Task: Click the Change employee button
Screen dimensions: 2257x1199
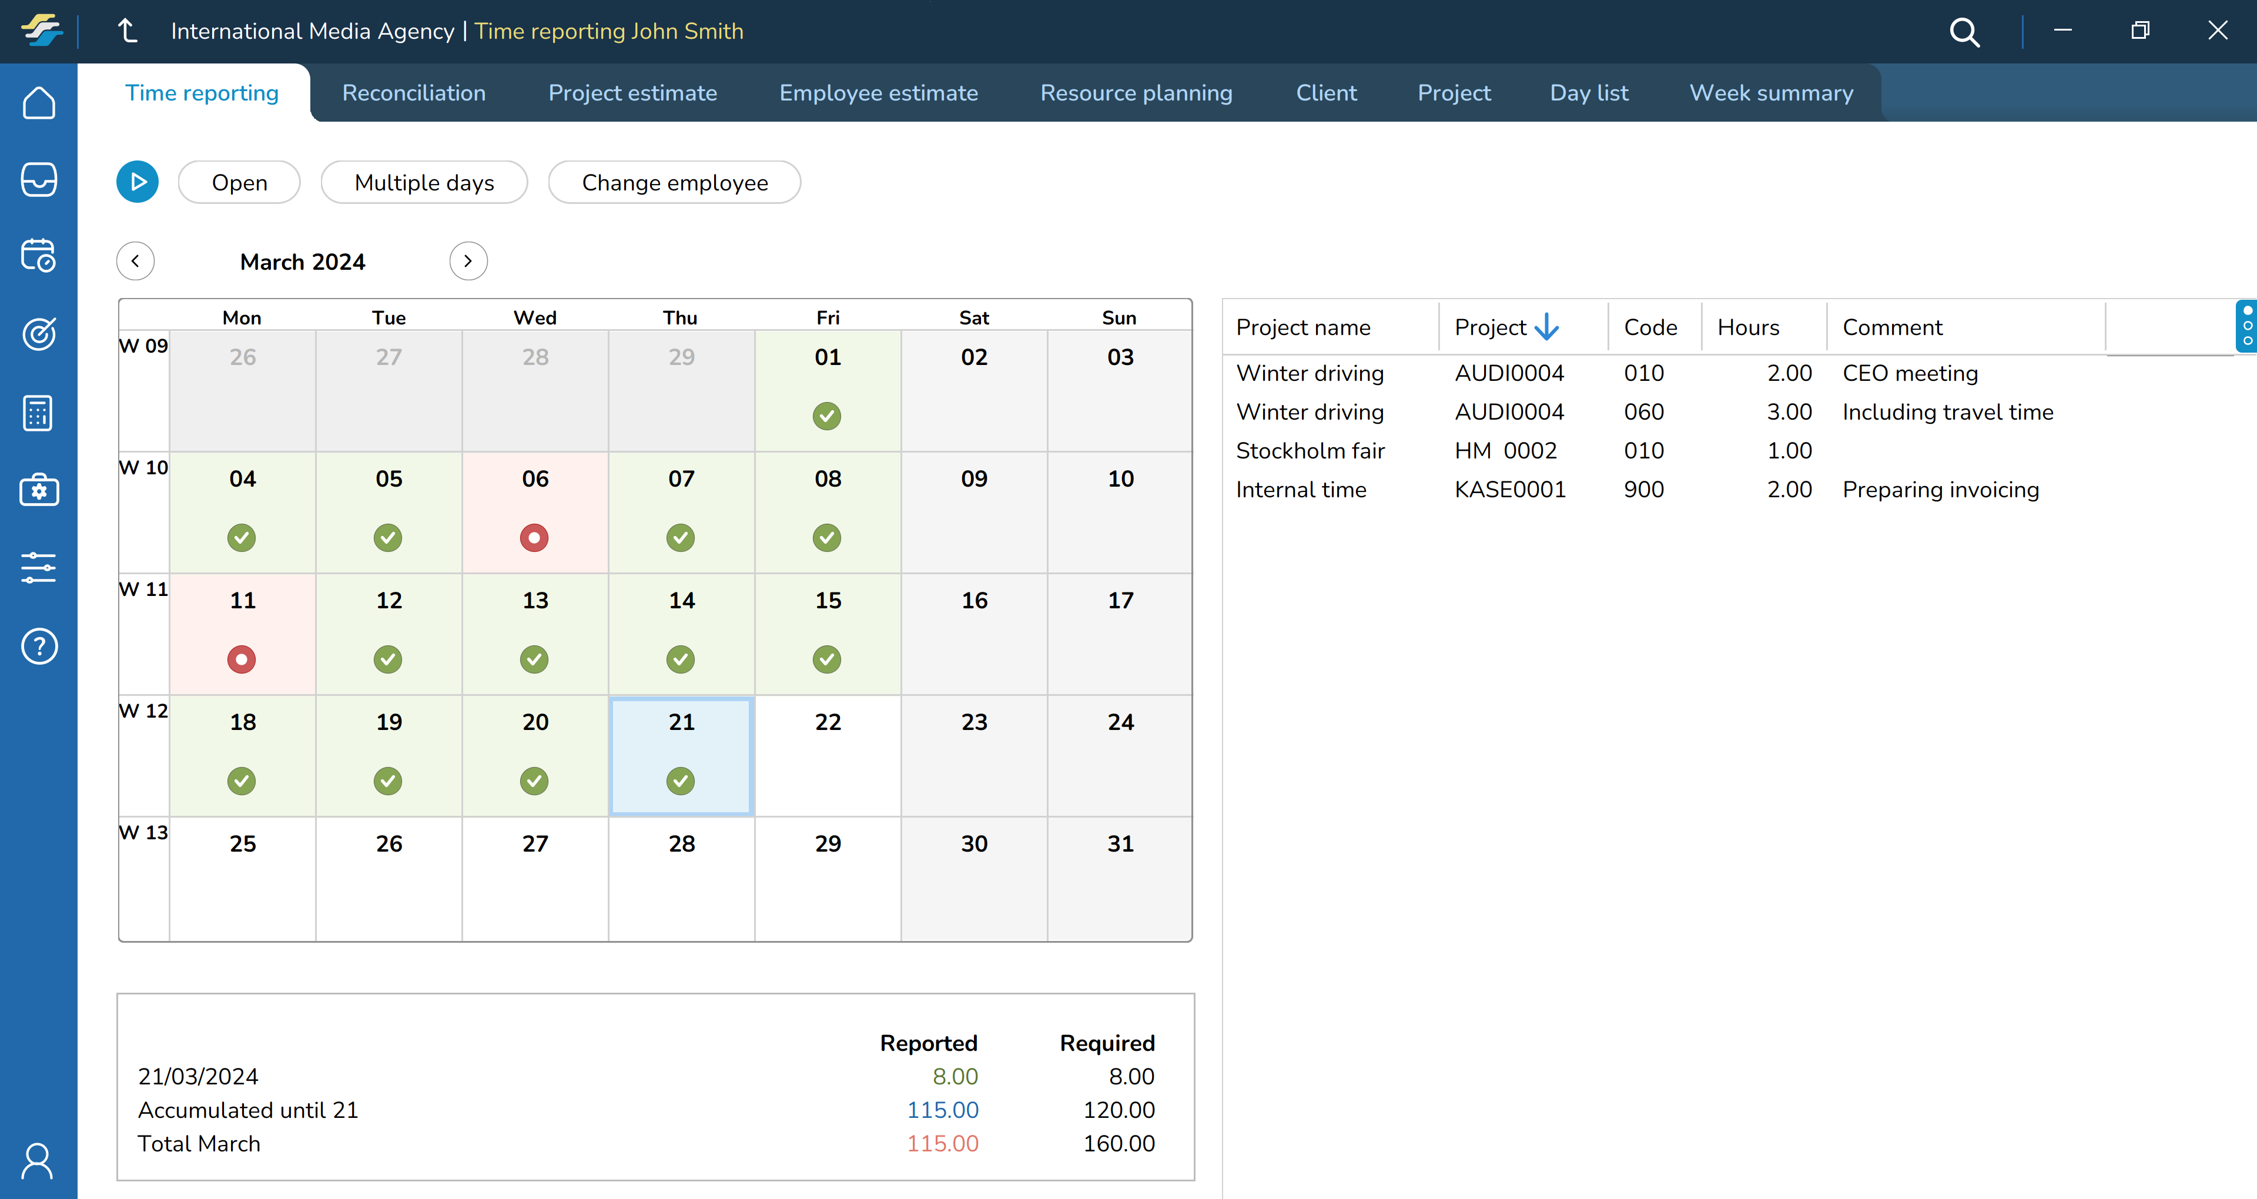Action: (674, 182)
